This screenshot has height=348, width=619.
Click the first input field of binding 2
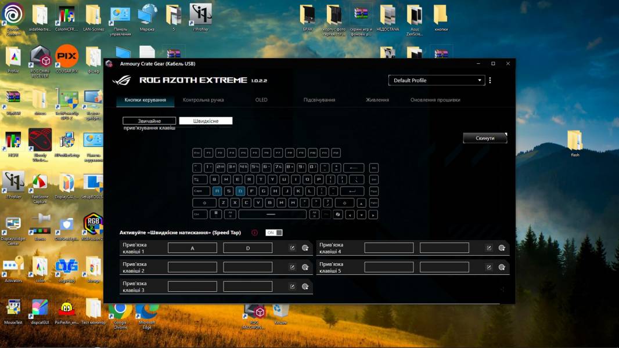pos(193,266)
